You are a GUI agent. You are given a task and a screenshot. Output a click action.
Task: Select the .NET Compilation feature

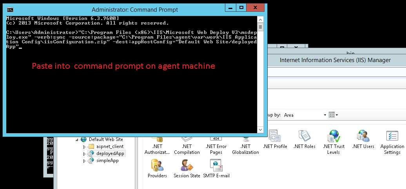coord(187,146)
